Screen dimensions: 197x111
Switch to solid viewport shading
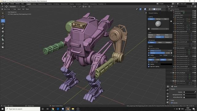click(x=154, y=9)
